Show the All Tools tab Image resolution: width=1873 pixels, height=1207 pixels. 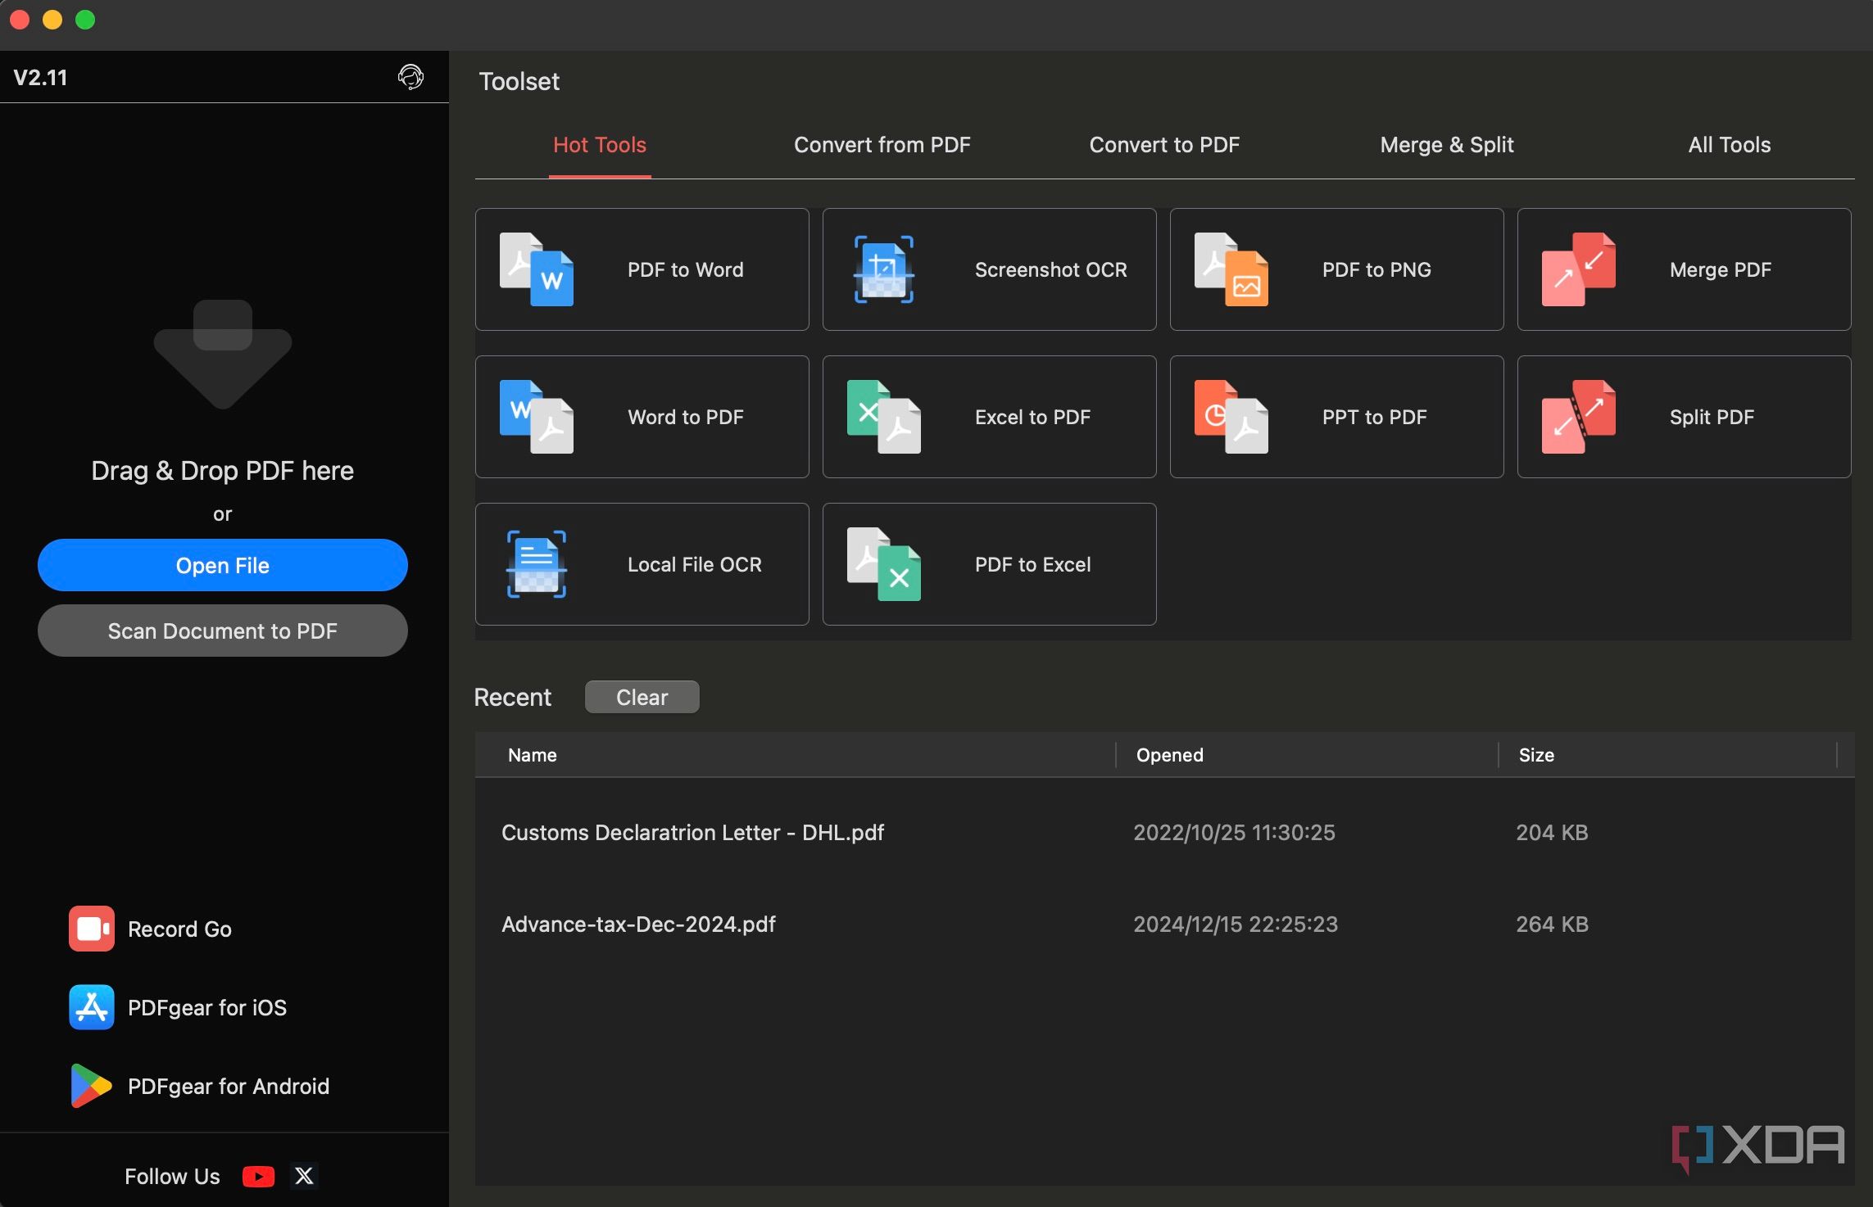coord(1729,145)
